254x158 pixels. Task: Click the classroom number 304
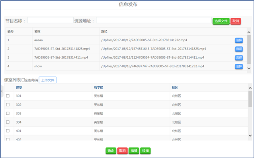[19, 122]
